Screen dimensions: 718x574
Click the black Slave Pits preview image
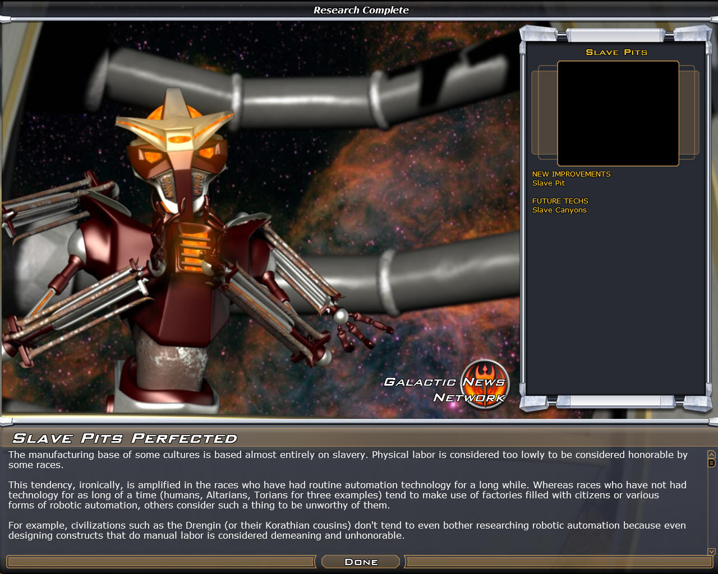tap(618, 113)
